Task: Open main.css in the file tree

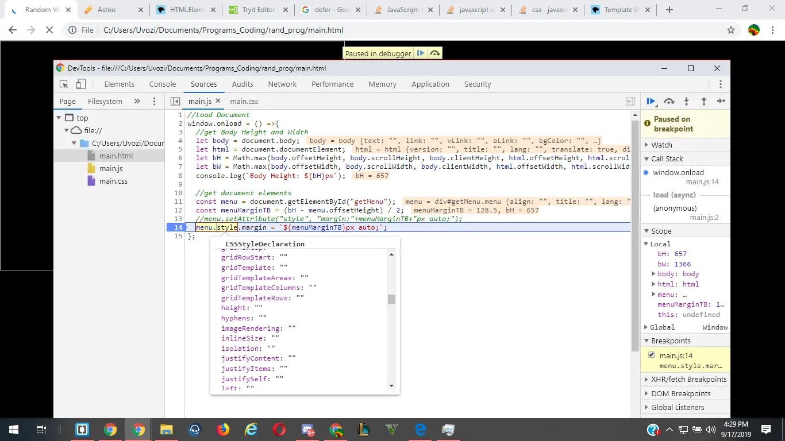Action: coord(113,181)
